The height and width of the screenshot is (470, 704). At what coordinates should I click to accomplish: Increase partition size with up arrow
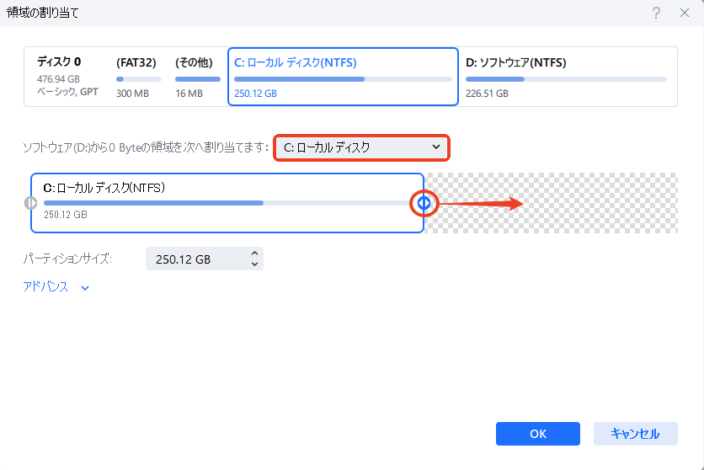255,254
